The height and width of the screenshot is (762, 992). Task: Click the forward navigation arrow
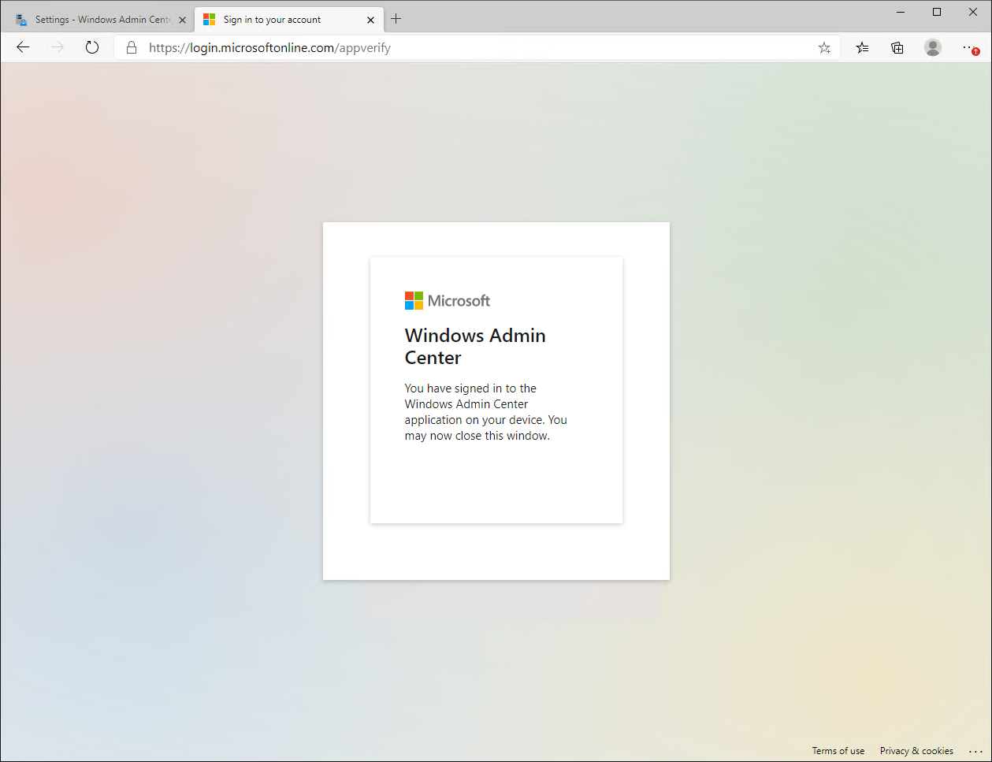click(x=58, y=47)
